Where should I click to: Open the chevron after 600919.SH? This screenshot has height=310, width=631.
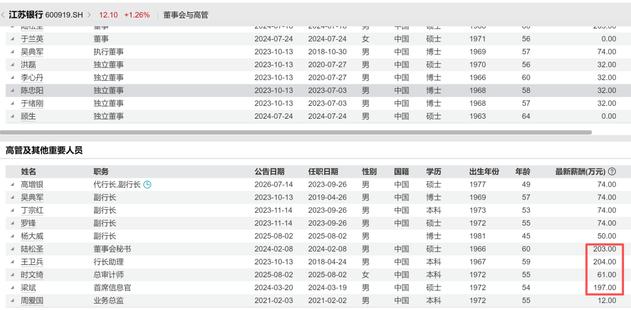pos(89,15)
